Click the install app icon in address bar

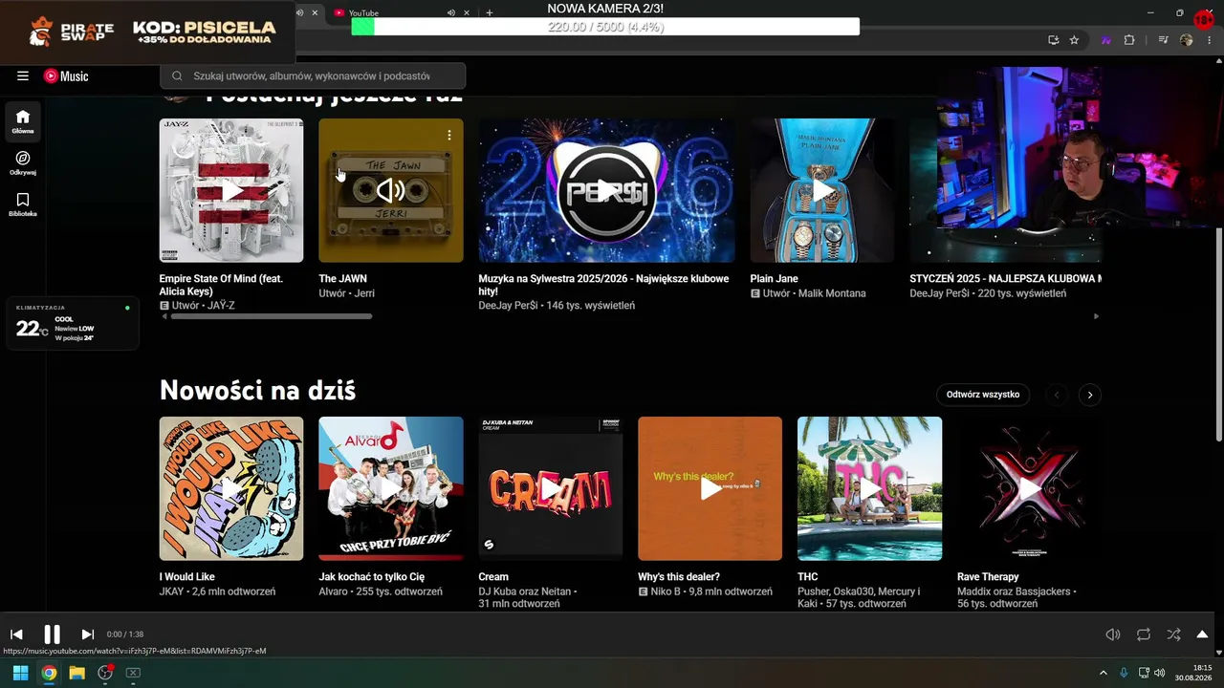(x=1053, y=40)
